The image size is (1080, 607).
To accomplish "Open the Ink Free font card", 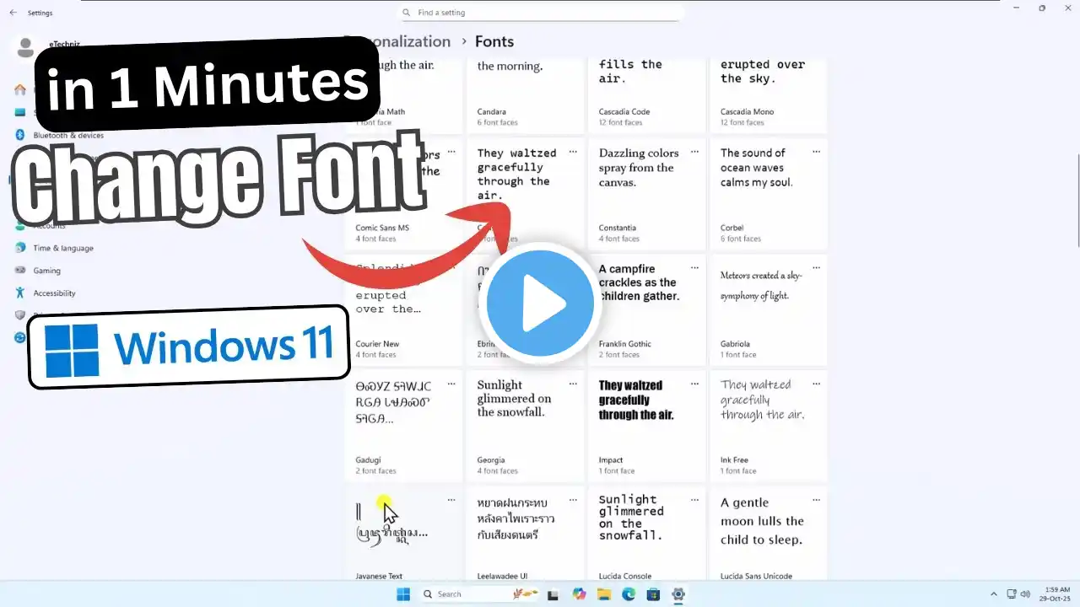I will 768,427.
